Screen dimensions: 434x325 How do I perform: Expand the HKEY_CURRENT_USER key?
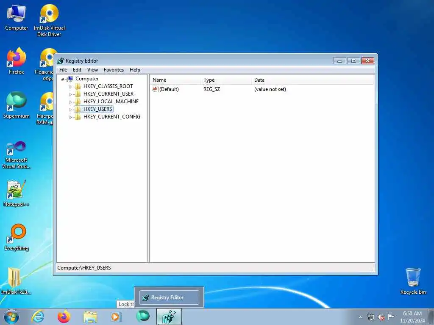tap(70, 94)
